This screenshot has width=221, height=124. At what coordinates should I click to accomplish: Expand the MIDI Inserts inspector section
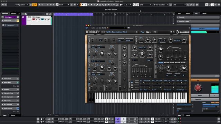(x=10, y=101)
